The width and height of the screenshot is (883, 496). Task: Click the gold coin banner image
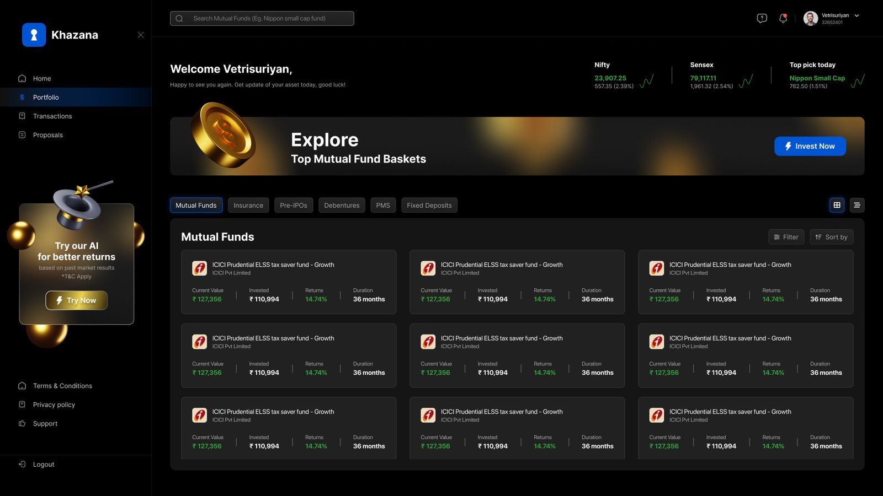tap(224, 135)
